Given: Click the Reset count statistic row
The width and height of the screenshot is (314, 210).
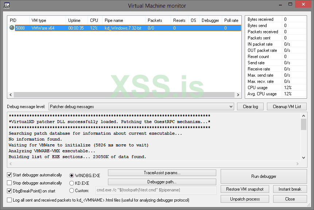Looking at the screenshot, I should tap(276, 57).
